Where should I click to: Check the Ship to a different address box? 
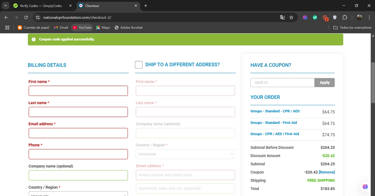[x=139, y=65]
